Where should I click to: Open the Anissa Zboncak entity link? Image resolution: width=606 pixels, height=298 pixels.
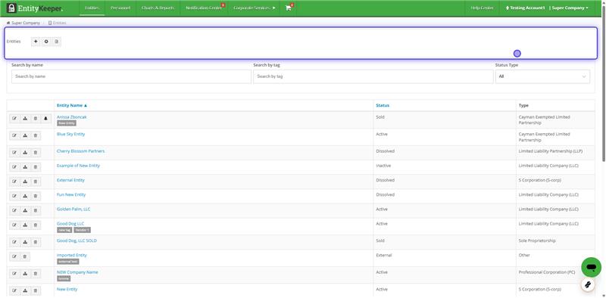pos(72,117)
